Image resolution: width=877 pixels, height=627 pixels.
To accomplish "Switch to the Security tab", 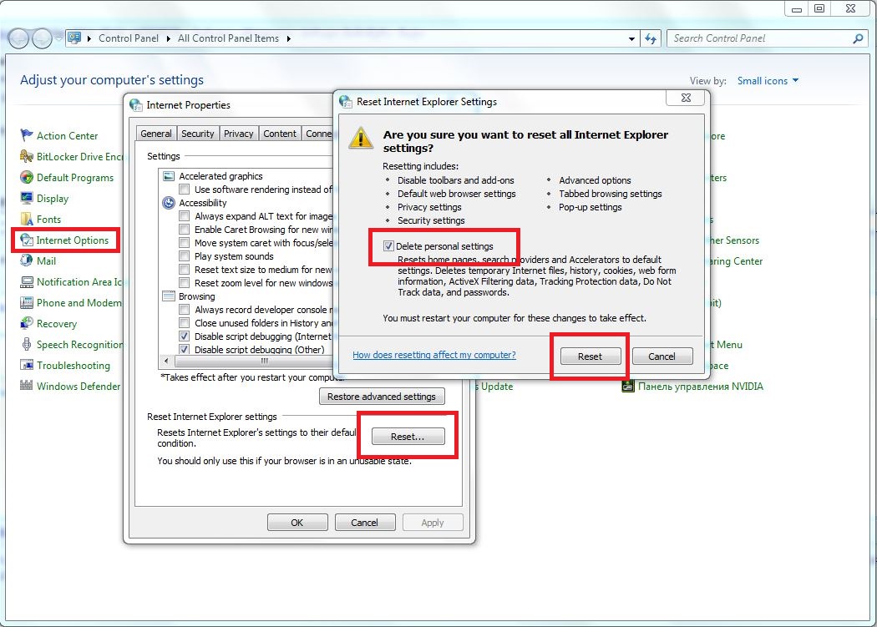I will pos(198,134).
